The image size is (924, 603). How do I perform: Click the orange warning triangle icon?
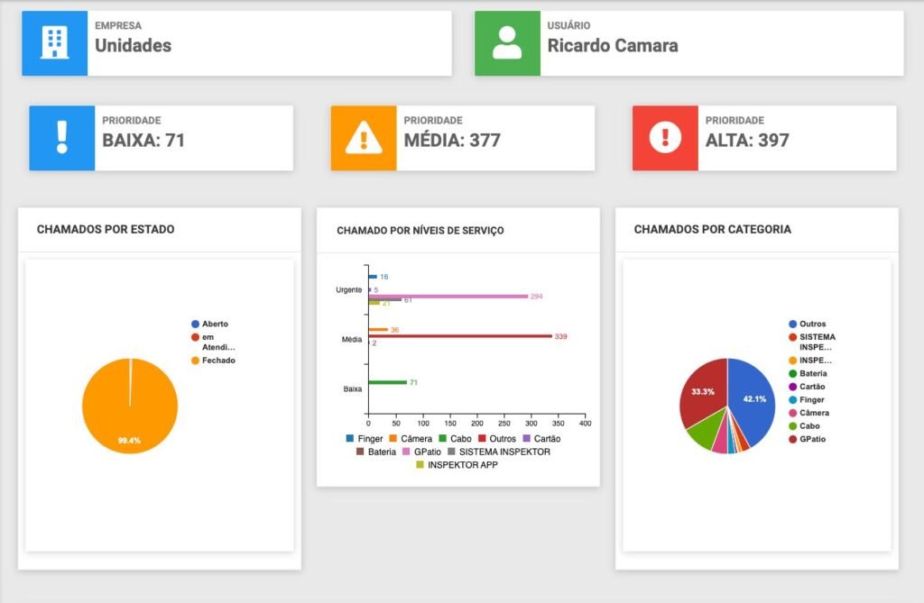[364, 138]
